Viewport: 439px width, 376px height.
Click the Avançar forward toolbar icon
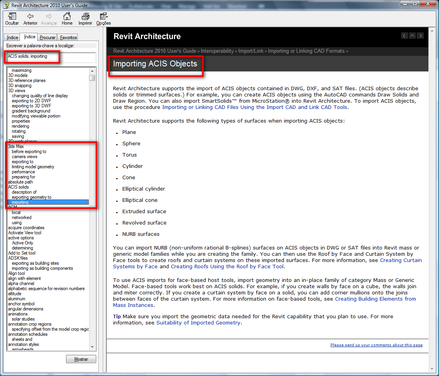coord(49,19)
